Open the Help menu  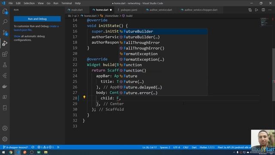coord(78,3)
